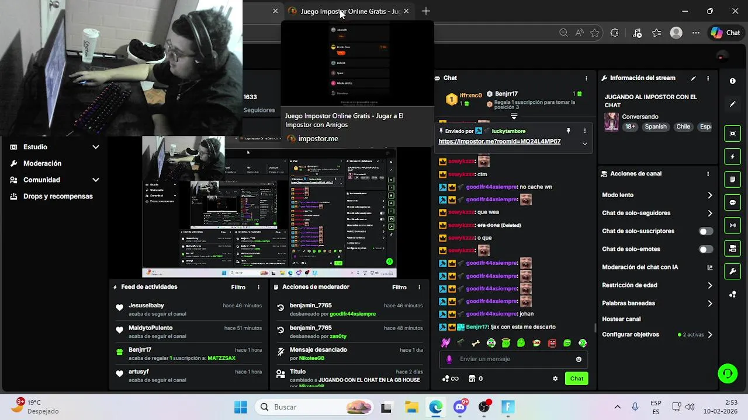Viewport: 748px width, 420px height.
Task: Click Hostear canal option
Action: [x=621, y=319]
